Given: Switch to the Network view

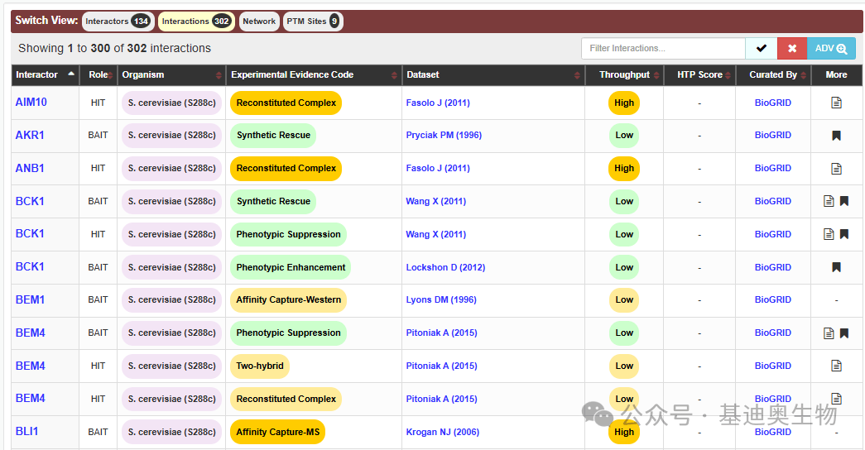Looking at the screenshot, I should (259, 22).
